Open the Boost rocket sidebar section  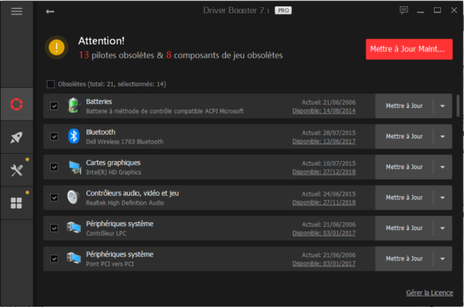pos(17,137)
